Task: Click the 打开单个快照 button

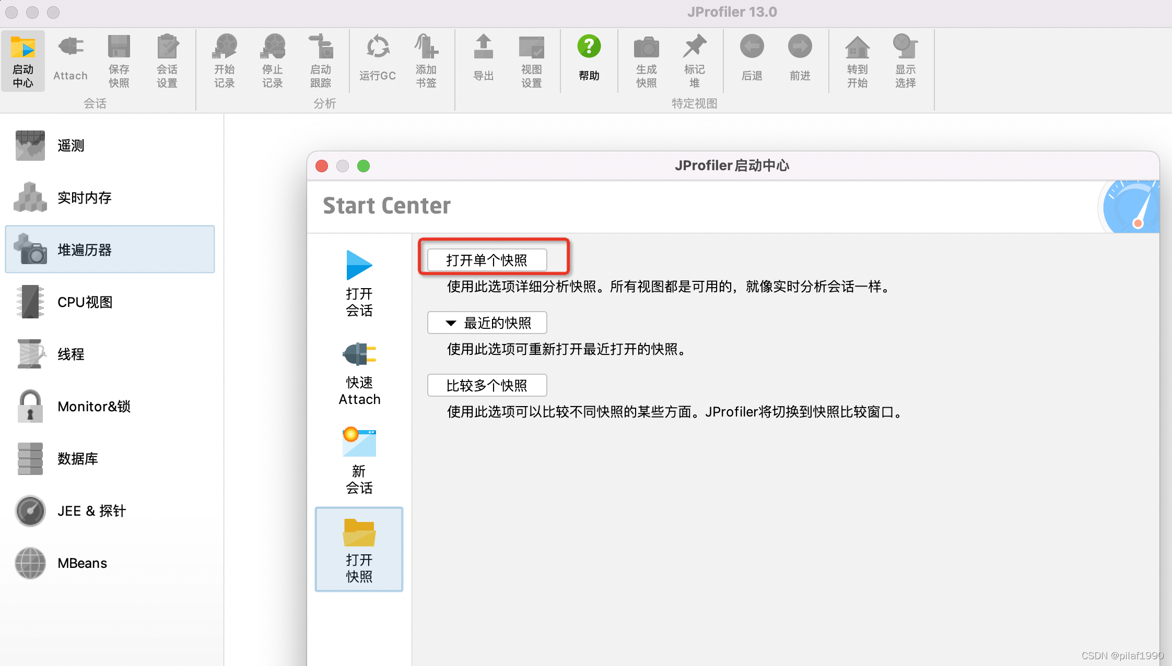Action: [487, 260]
